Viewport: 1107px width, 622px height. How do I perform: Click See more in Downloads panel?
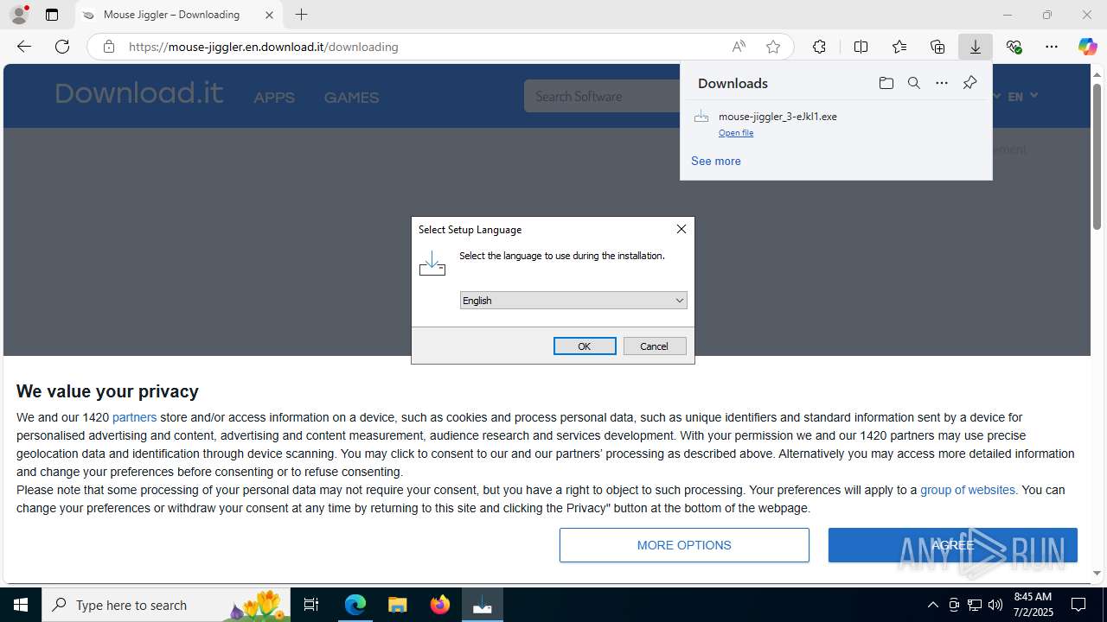pos(715,161)
